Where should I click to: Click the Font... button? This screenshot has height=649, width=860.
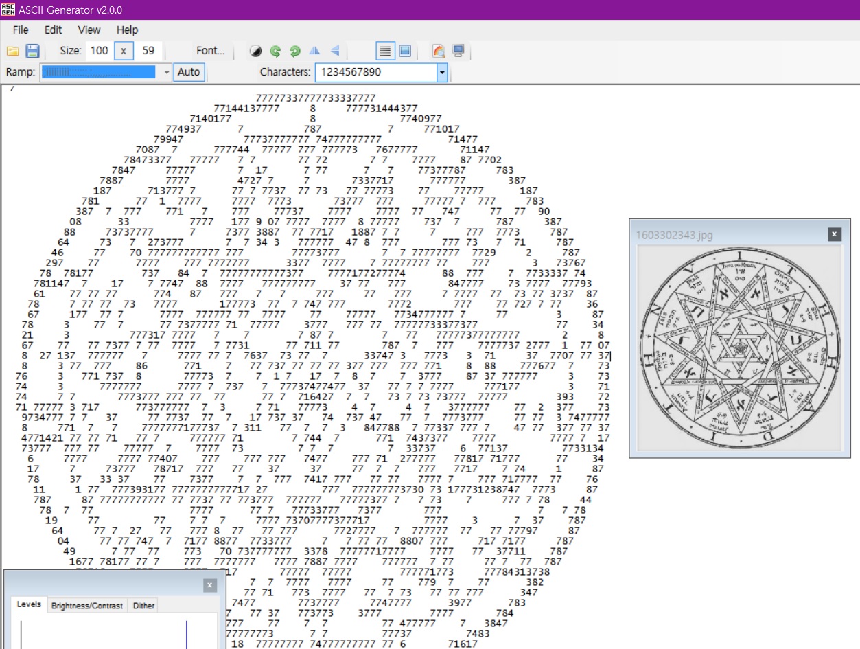pyautogui.click(x=211, y=51)
